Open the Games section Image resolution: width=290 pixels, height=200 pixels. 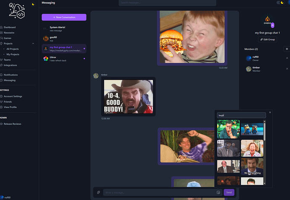[8, 38]
